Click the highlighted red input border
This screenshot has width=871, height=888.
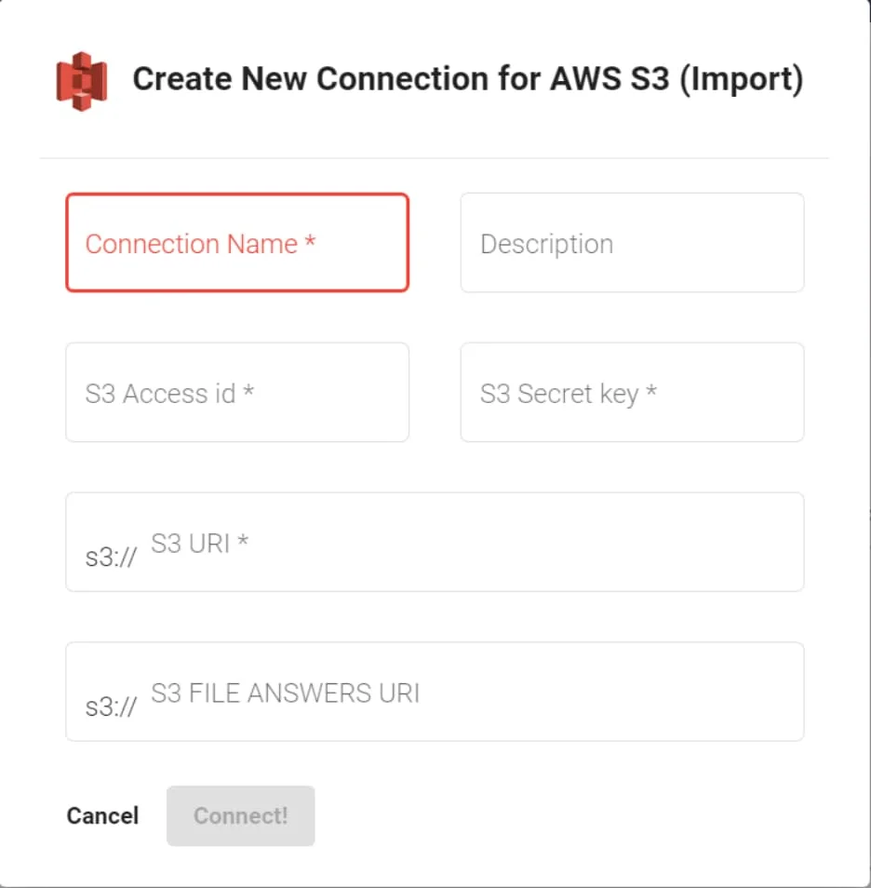237,195
